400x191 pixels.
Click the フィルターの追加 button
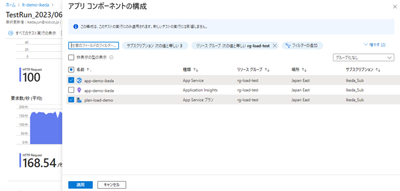302,45
